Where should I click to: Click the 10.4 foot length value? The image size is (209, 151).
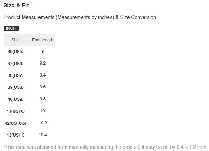click(x=43, y=135)
